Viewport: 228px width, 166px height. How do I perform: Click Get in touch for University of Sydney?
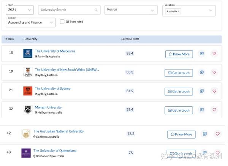pyautogui.click(x=179, y=92)
